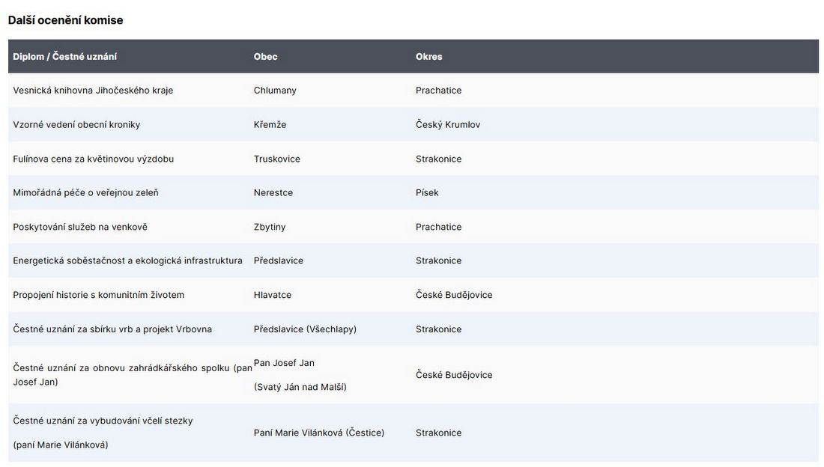824x467 pixels.
Task: Click the "Obec" column header
Action: coord(265,57)
